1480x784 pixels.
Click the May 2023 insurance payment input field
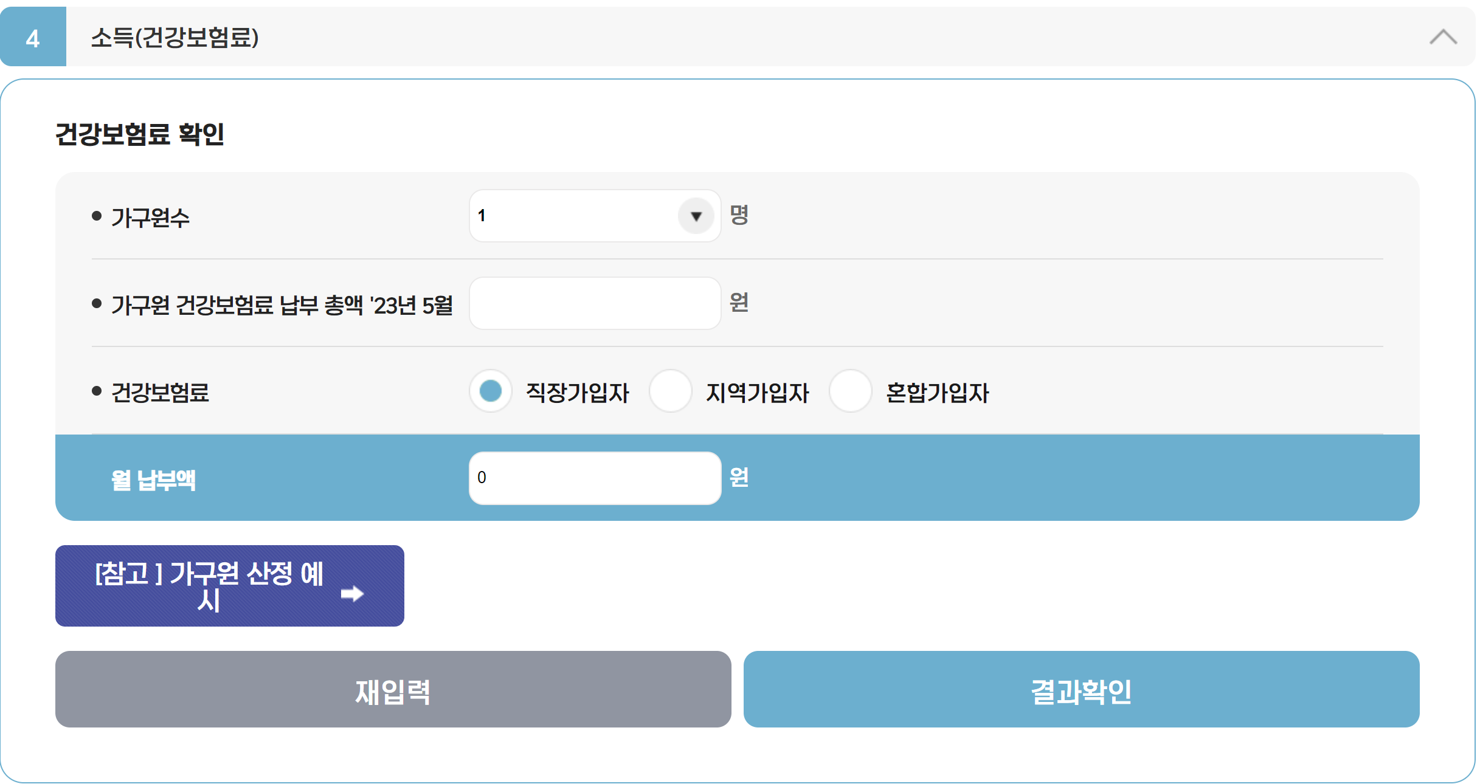click(x=594, y=303)
